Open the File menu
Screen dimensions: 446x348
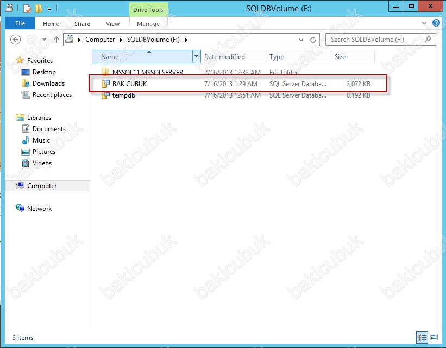pos(20,23)
